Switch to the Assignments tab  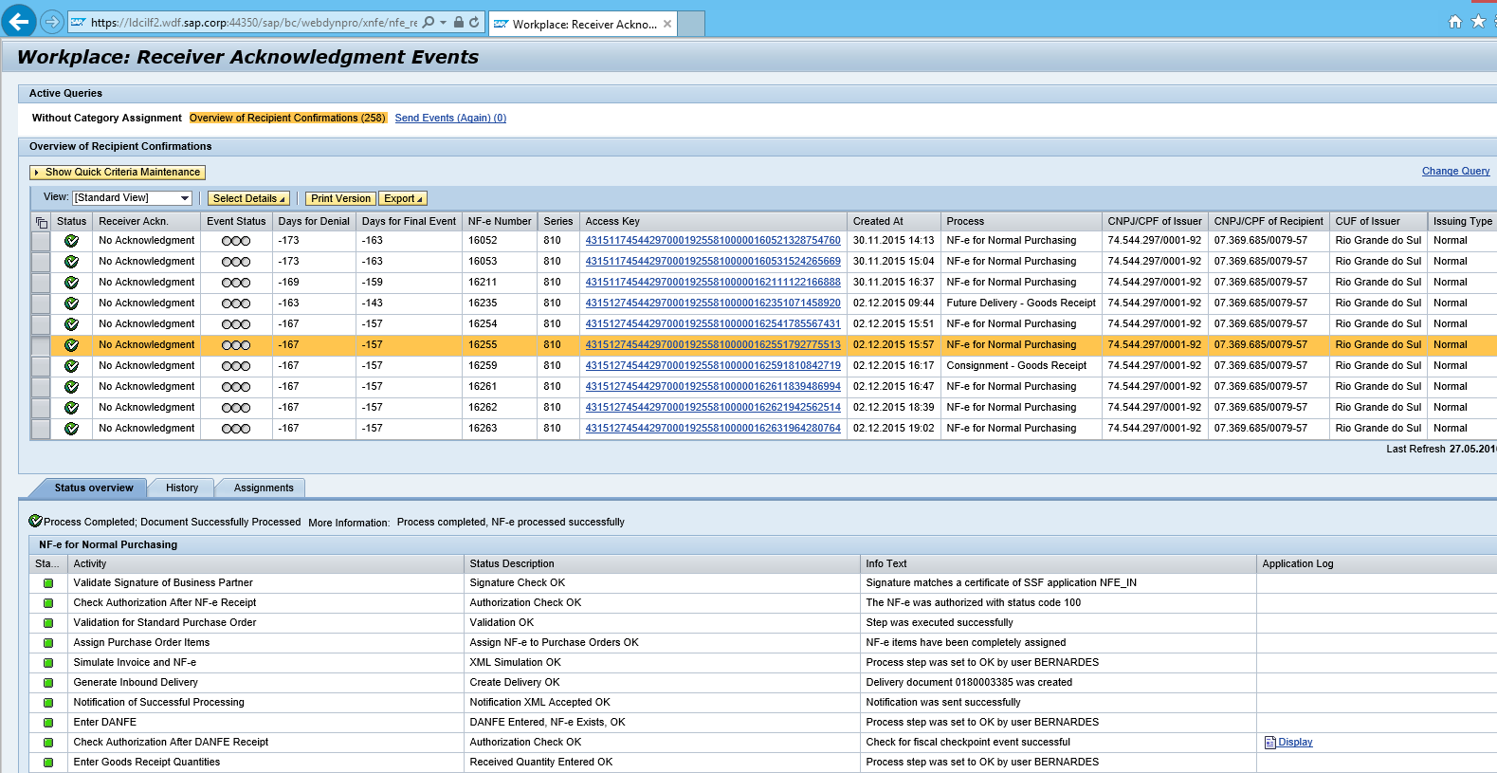coord(264,488)
